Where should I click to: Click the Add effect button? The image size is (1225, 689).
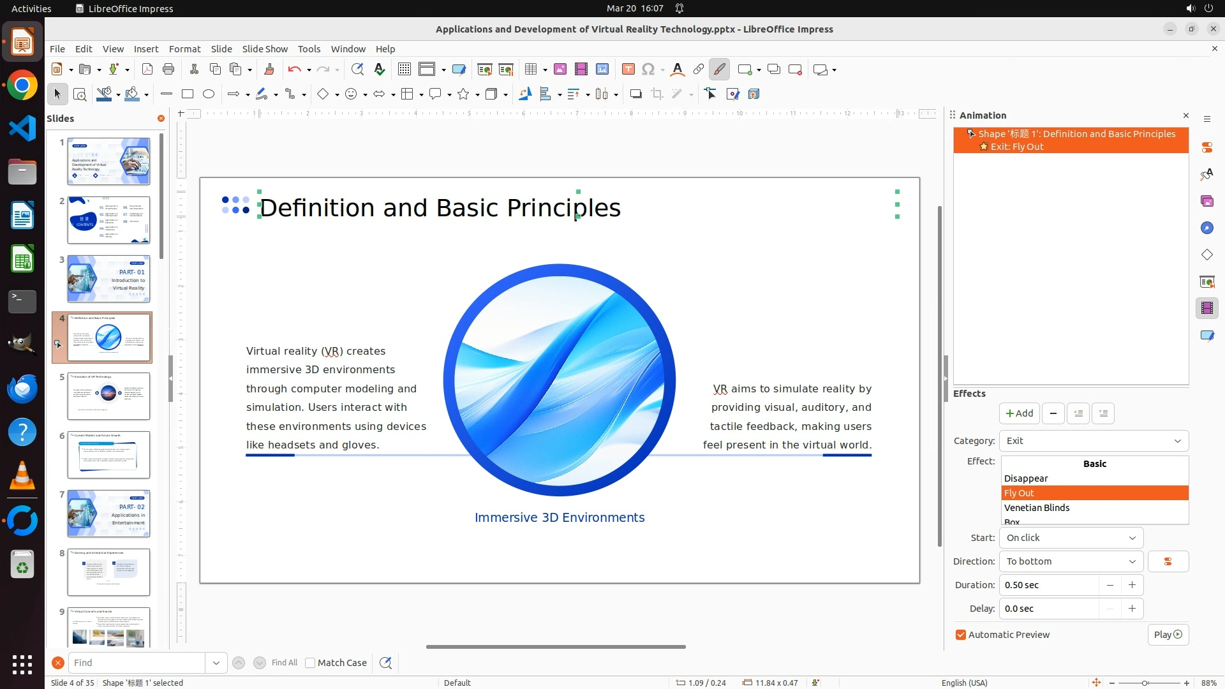(1019, 413)
